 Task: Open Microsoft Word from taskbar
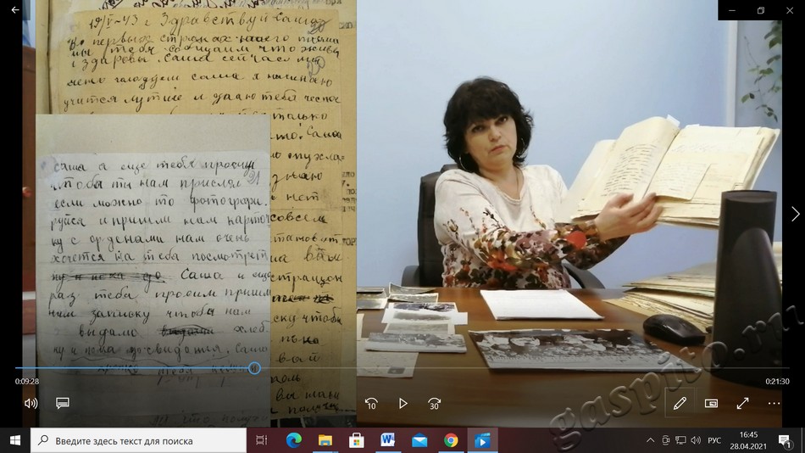point(388,440)
